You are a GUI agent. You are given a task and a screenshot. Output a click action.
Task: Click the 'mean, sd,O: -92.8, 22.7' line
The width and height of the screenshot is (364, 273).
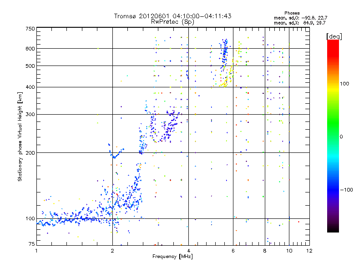pyautogui.click(x=301, y=18)
